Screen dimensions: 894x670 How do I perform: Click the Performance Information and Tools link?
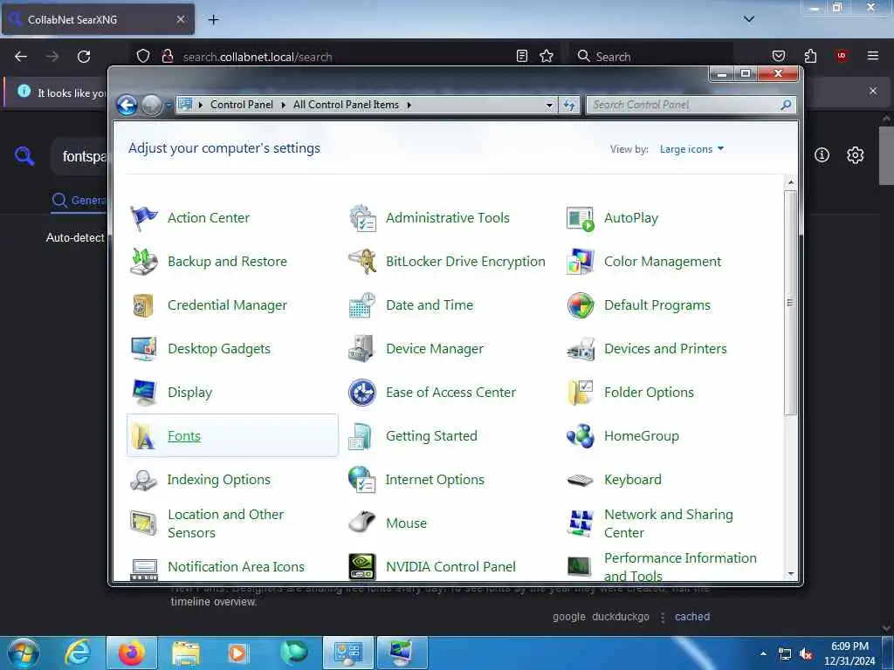pos(680,567)
